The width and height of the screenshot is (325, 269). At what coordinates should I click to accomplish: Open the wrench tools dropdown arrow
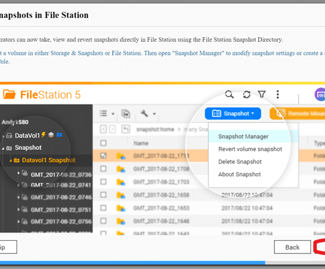[x=154, y=114]
